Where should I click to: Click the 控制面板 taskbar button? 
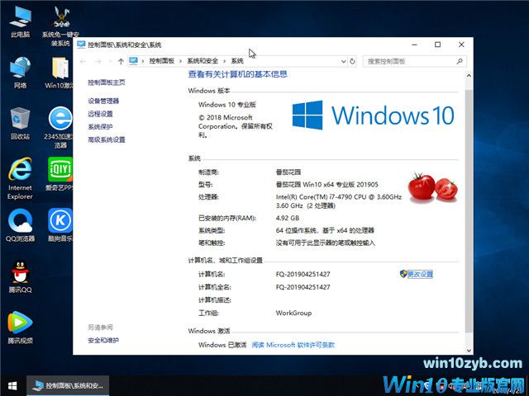pyautogui.click(x=68, y=385)
